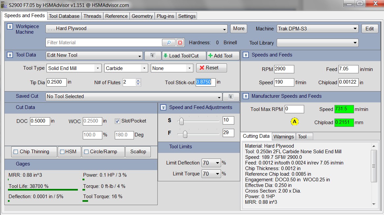Click the Speed 190 f/min field
Screen dimensions: 384x215
pyautogui.click(x=284, y=82)
